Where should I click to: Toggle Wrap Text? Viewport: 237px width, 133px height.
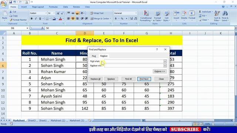tap(97, 13)
